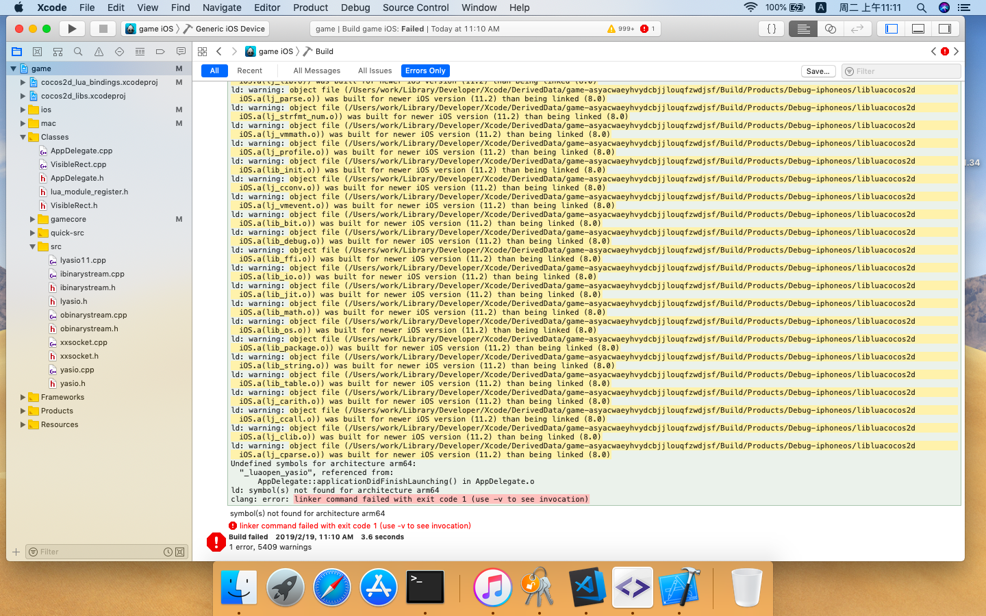
Task: Click the Save... button
Action: 818,71
